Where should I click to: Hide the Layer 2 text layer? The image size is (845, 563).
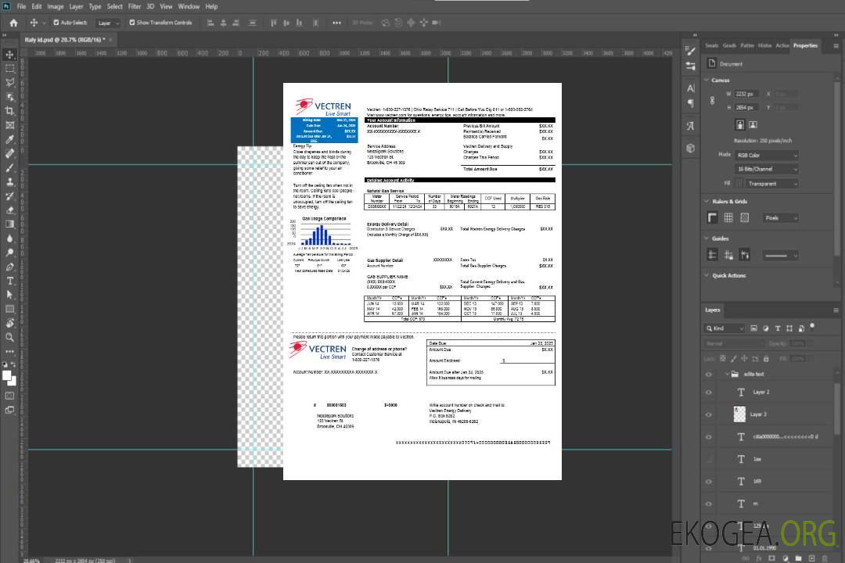click(709, 393)
